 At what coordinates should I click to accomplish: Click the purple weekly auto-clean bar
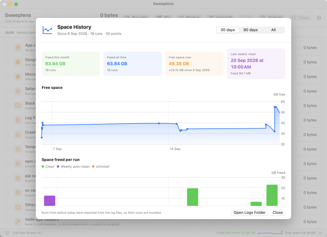(50, 201)
